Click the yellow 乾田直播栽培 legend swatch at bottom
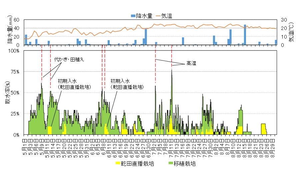Screen dimensions: 300x183 118,163
